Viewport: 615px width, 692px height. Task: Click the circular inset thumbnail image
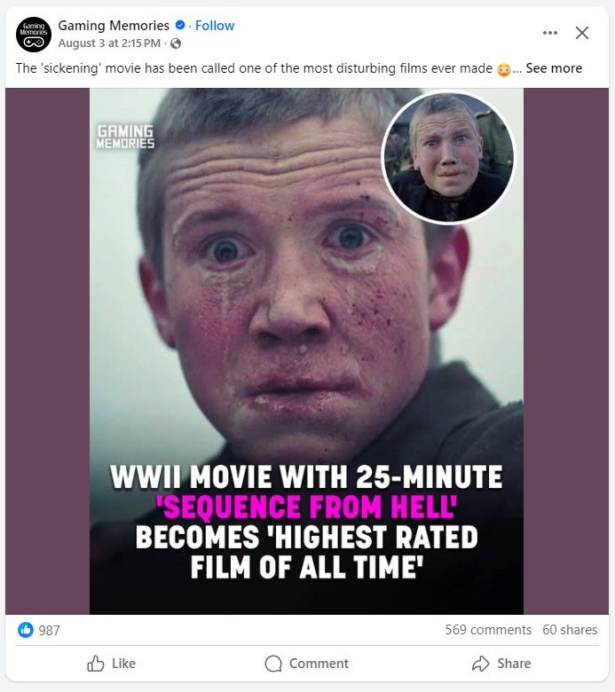pyautogui.click(x=448, y=157)
